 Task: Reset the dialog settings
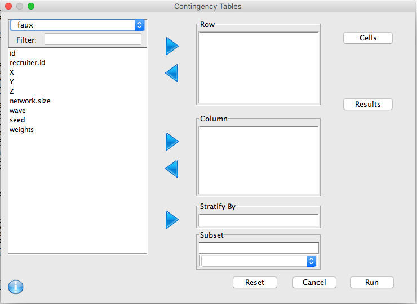(x=255, y=282)
